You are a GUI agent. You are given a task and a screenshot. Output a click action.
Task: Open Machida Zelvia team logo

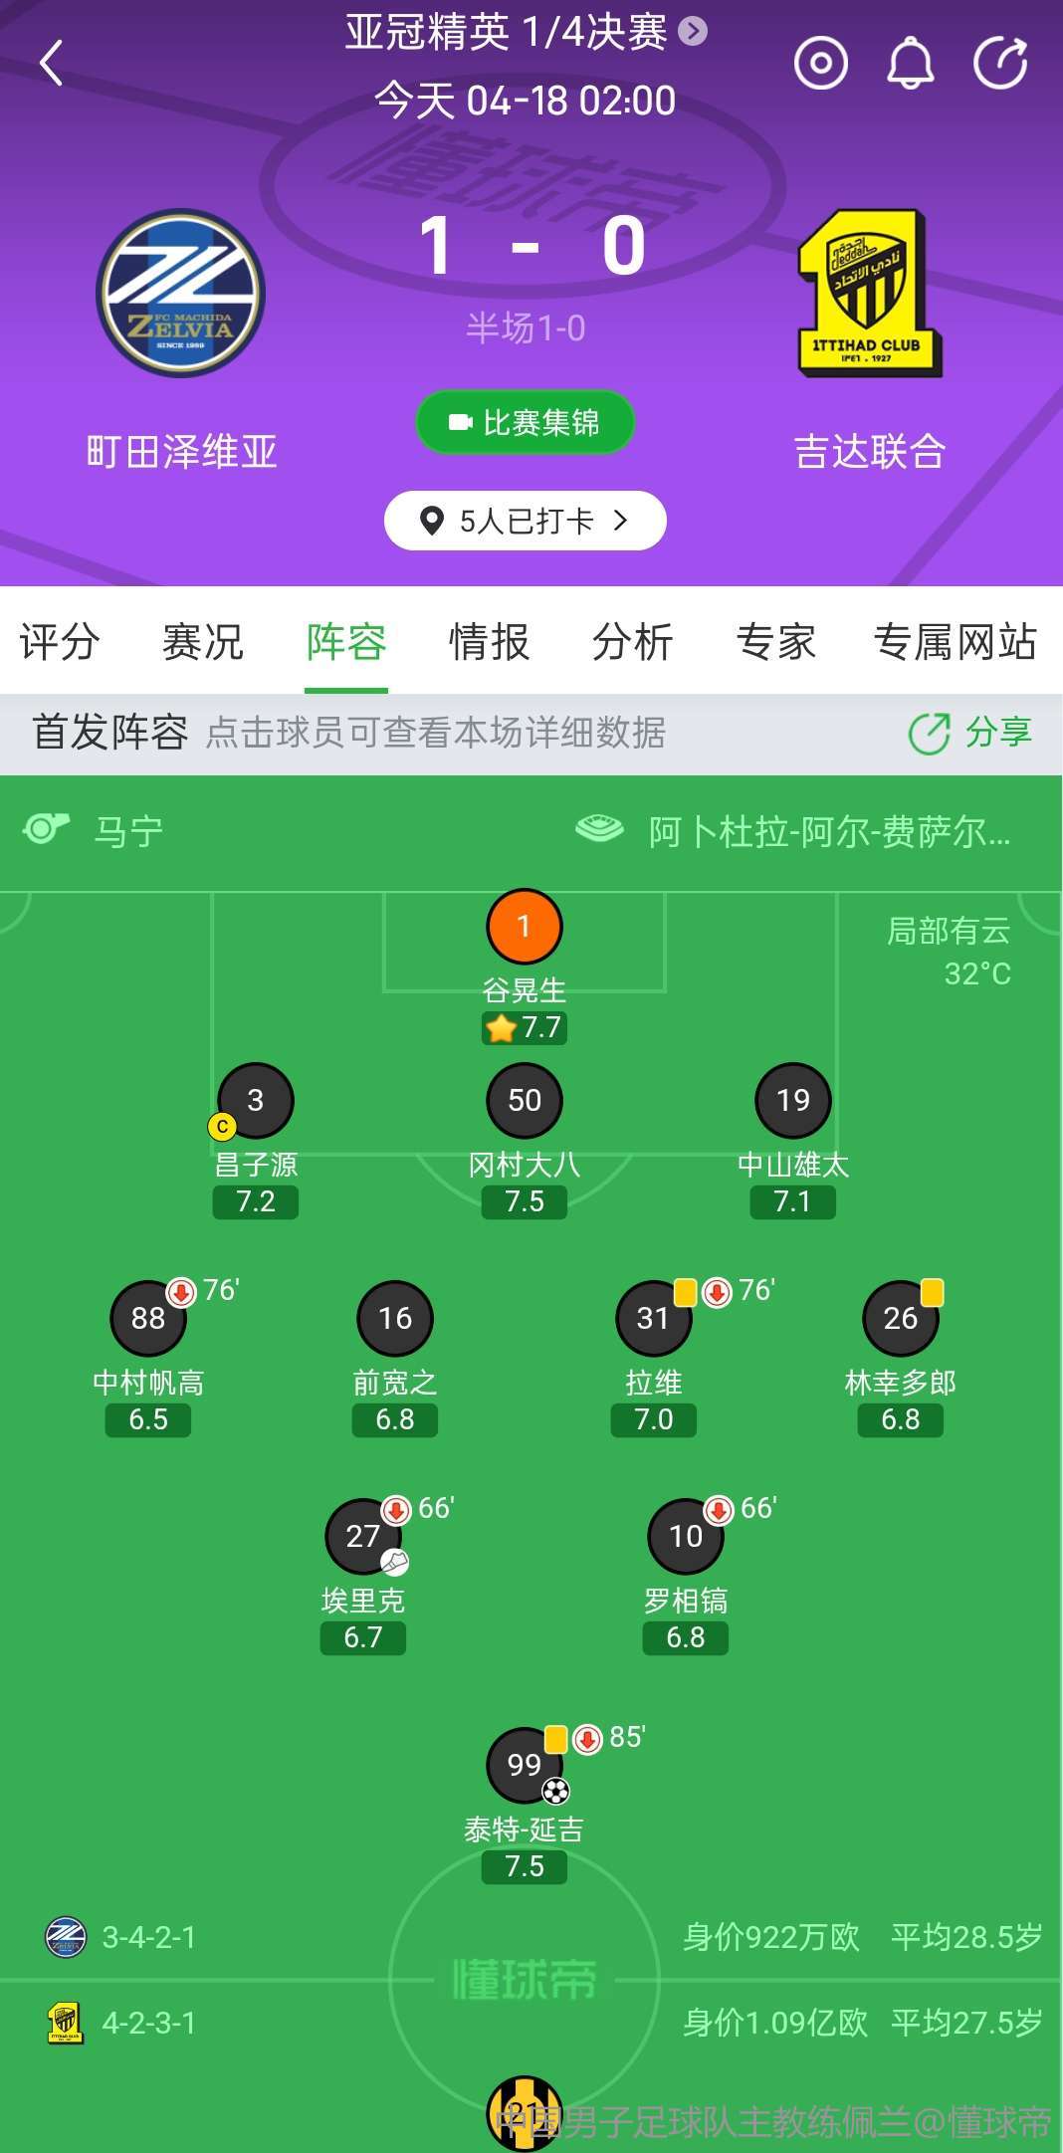click(x=181, y=293)
